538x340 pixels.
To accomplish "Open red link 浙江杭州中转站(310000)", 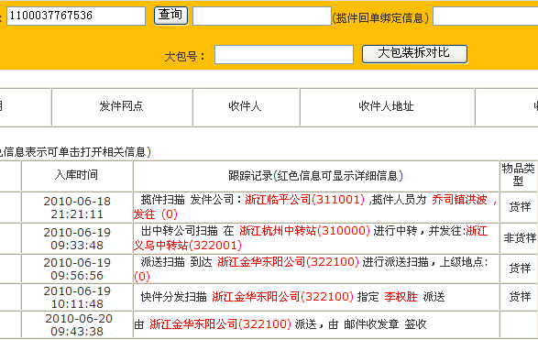I will (x=304, y=231).
